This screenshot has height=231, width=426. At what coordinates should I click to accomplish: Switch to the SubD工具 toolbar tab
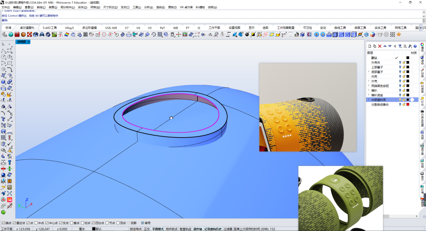click(x=50, y=28)
